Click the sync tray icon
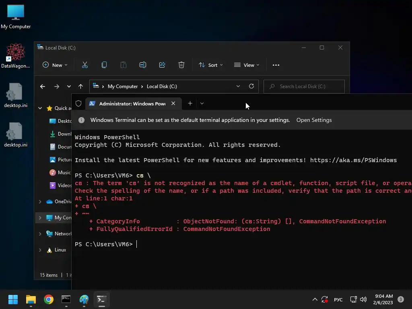 point(325,299)
